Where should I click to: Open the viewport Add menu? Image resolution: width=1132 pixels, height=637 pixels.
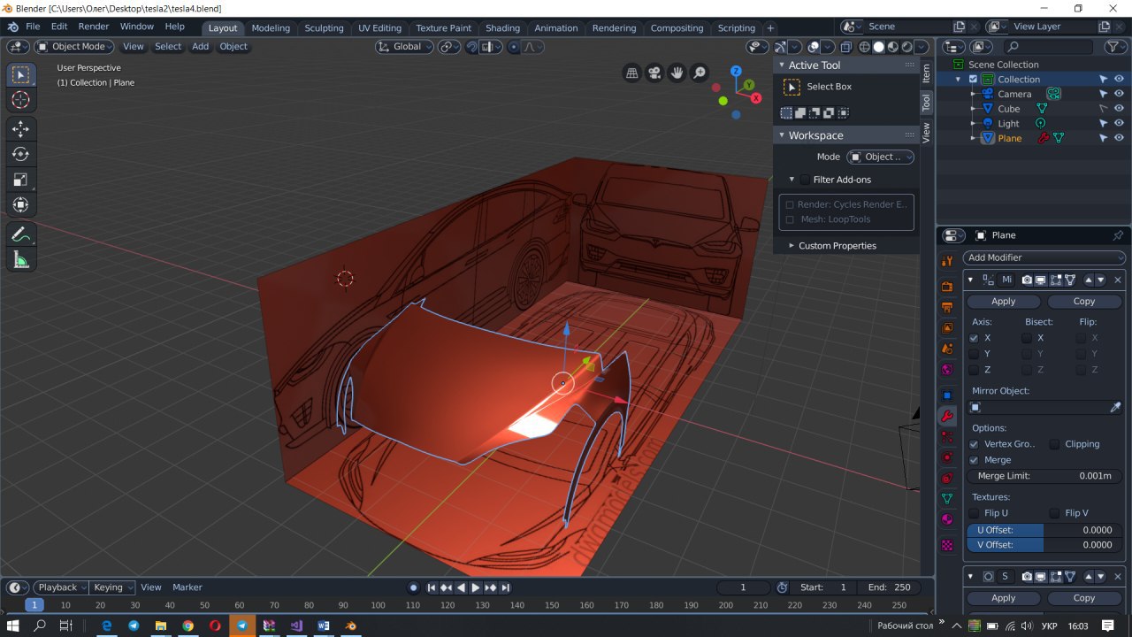[201, 47]
